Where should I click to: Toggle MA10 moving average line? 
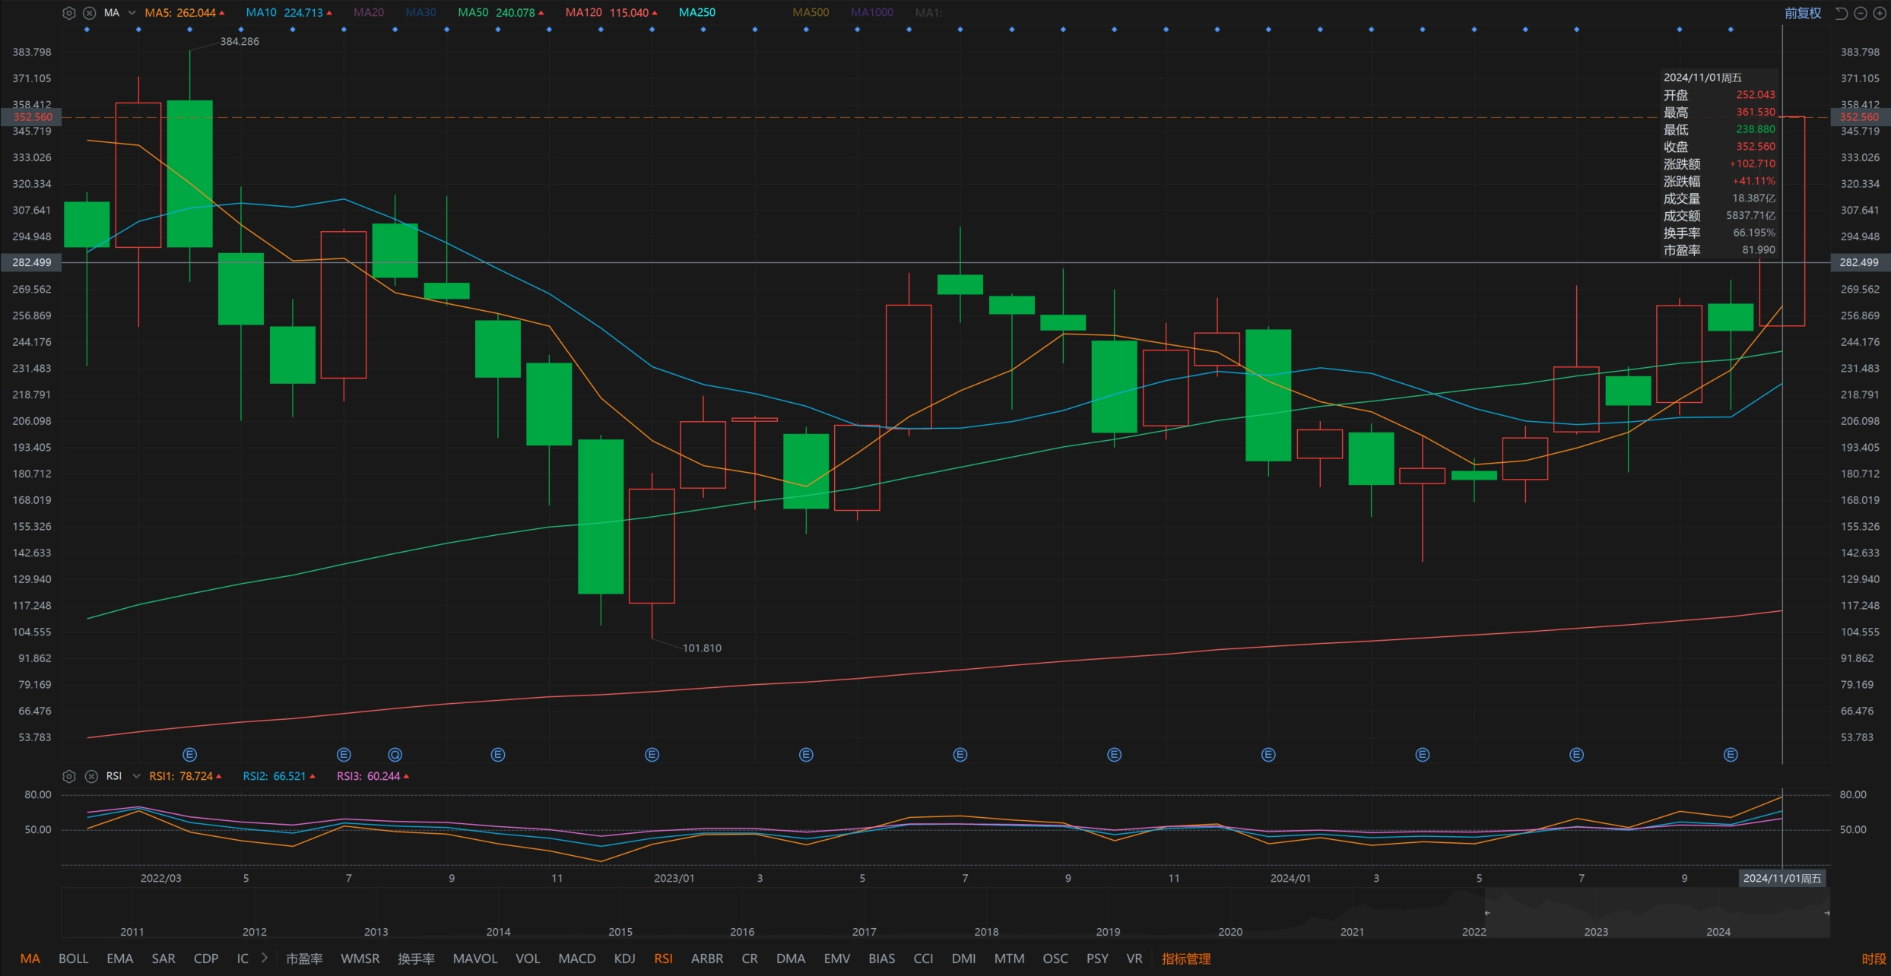pos(289,13)
